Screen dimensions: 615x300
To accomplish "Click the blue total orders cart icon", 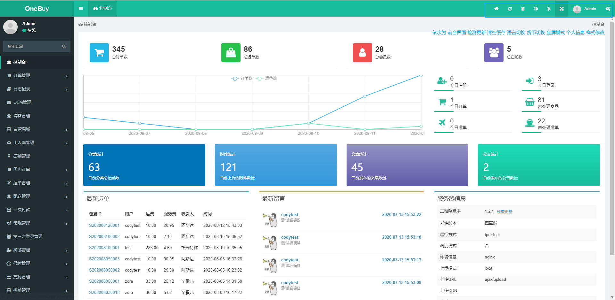I will pyautogui.click(x=99, y=53).
